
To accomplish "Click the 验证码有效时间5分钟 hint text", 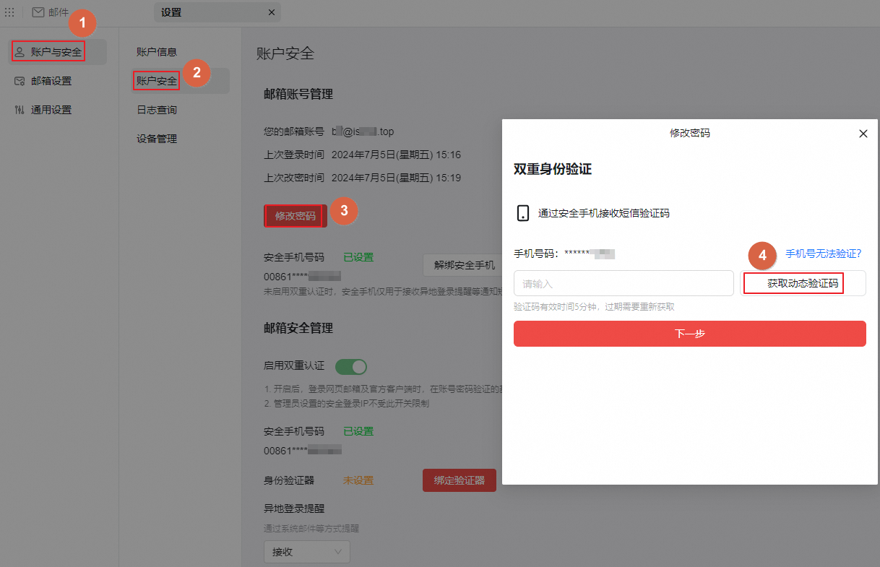I will point(595,307).
